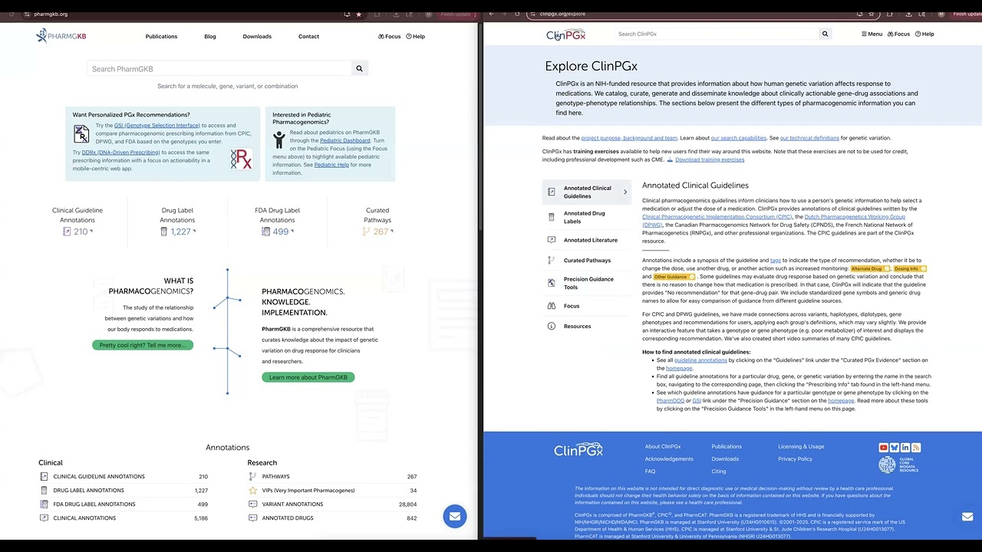This screenshot has height=552, width=982.
Task: Open Licensing & Usage footer link
Action: point(801,447)
